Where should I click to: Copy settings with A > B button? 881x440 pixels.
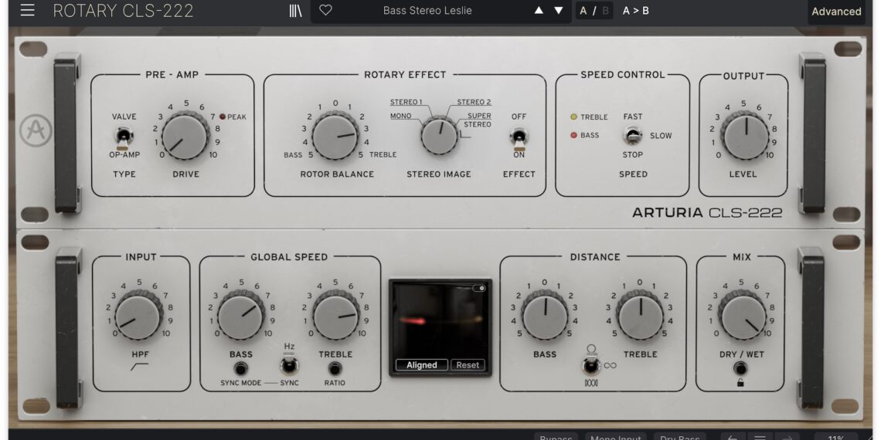point(636,11)
